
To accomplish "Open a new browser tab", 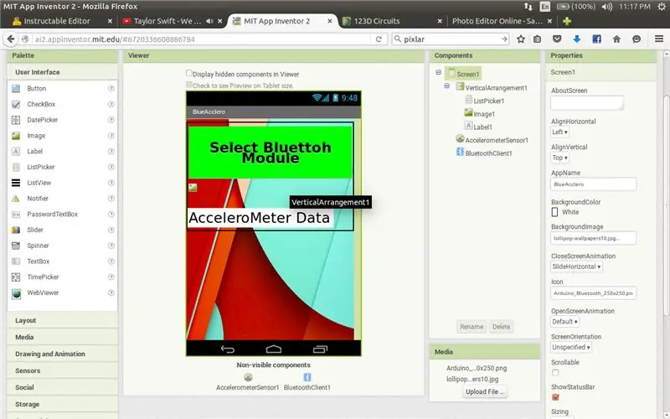I will point(567,21).
